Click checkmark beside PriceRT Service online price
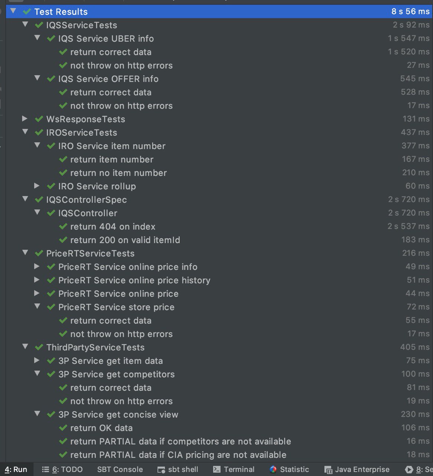 pyautogui.click(x=51, y=293)
